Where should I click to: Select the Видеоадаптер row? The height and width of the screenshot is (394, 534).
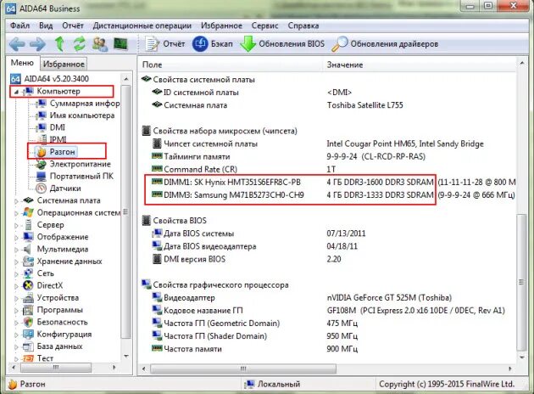(x=328, y=297)
